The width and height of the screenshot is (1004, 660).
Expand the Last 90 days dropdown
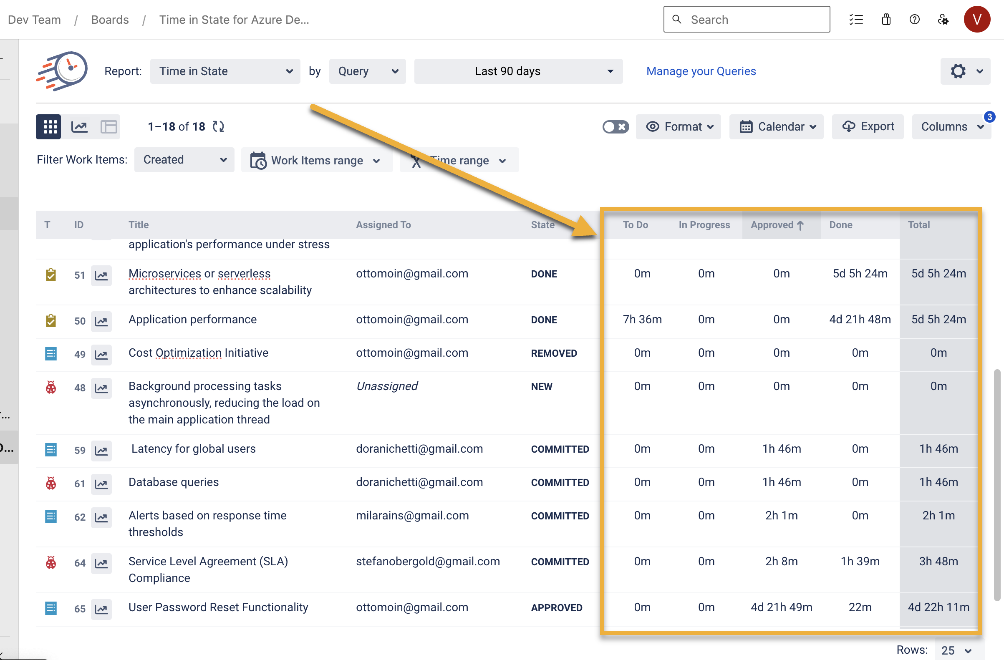(x=518, y=71)
